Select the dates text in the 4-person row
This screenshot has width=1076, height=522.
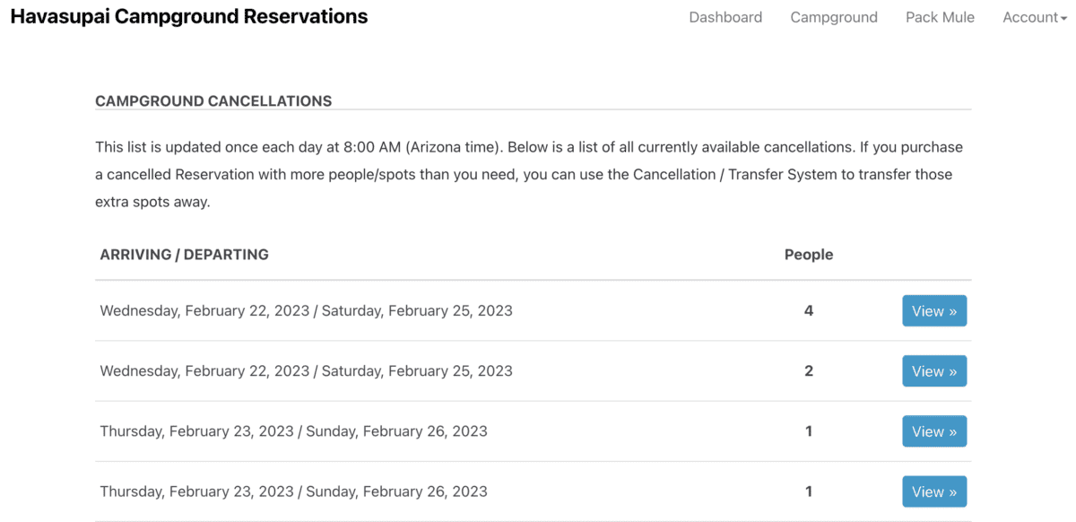[x=307, y=311]
